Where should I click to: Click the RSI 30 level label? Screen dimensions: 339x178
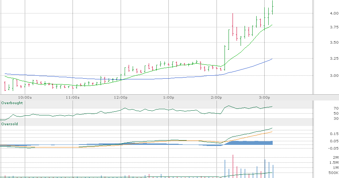point(336,119)
